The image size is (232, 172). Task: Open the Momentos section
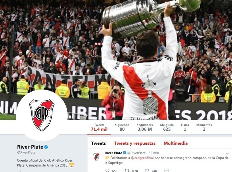[x=204, y=127]
